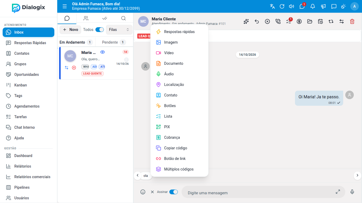
Task: Open the folder files icon in chat header
Action: (310, 21)
